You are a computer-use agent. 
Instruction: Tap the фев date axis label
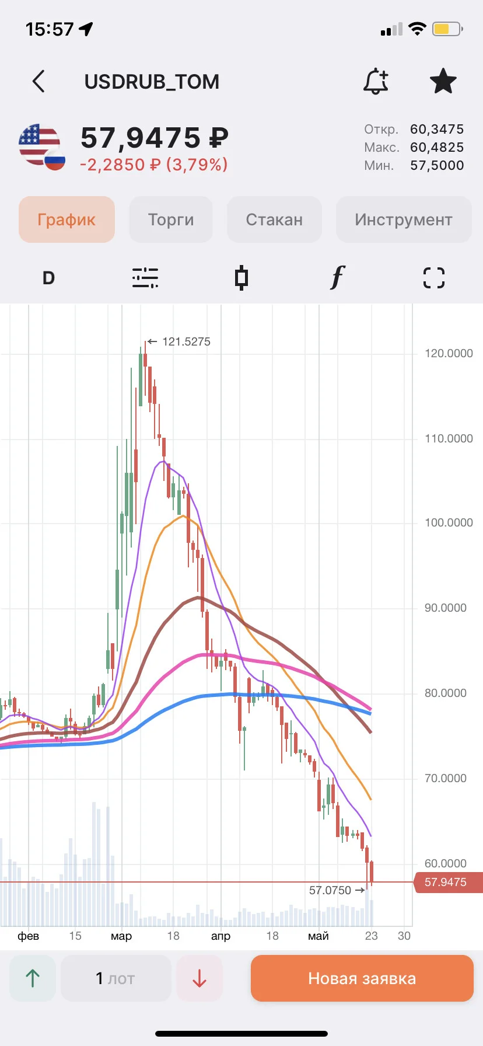pos(29,936)
